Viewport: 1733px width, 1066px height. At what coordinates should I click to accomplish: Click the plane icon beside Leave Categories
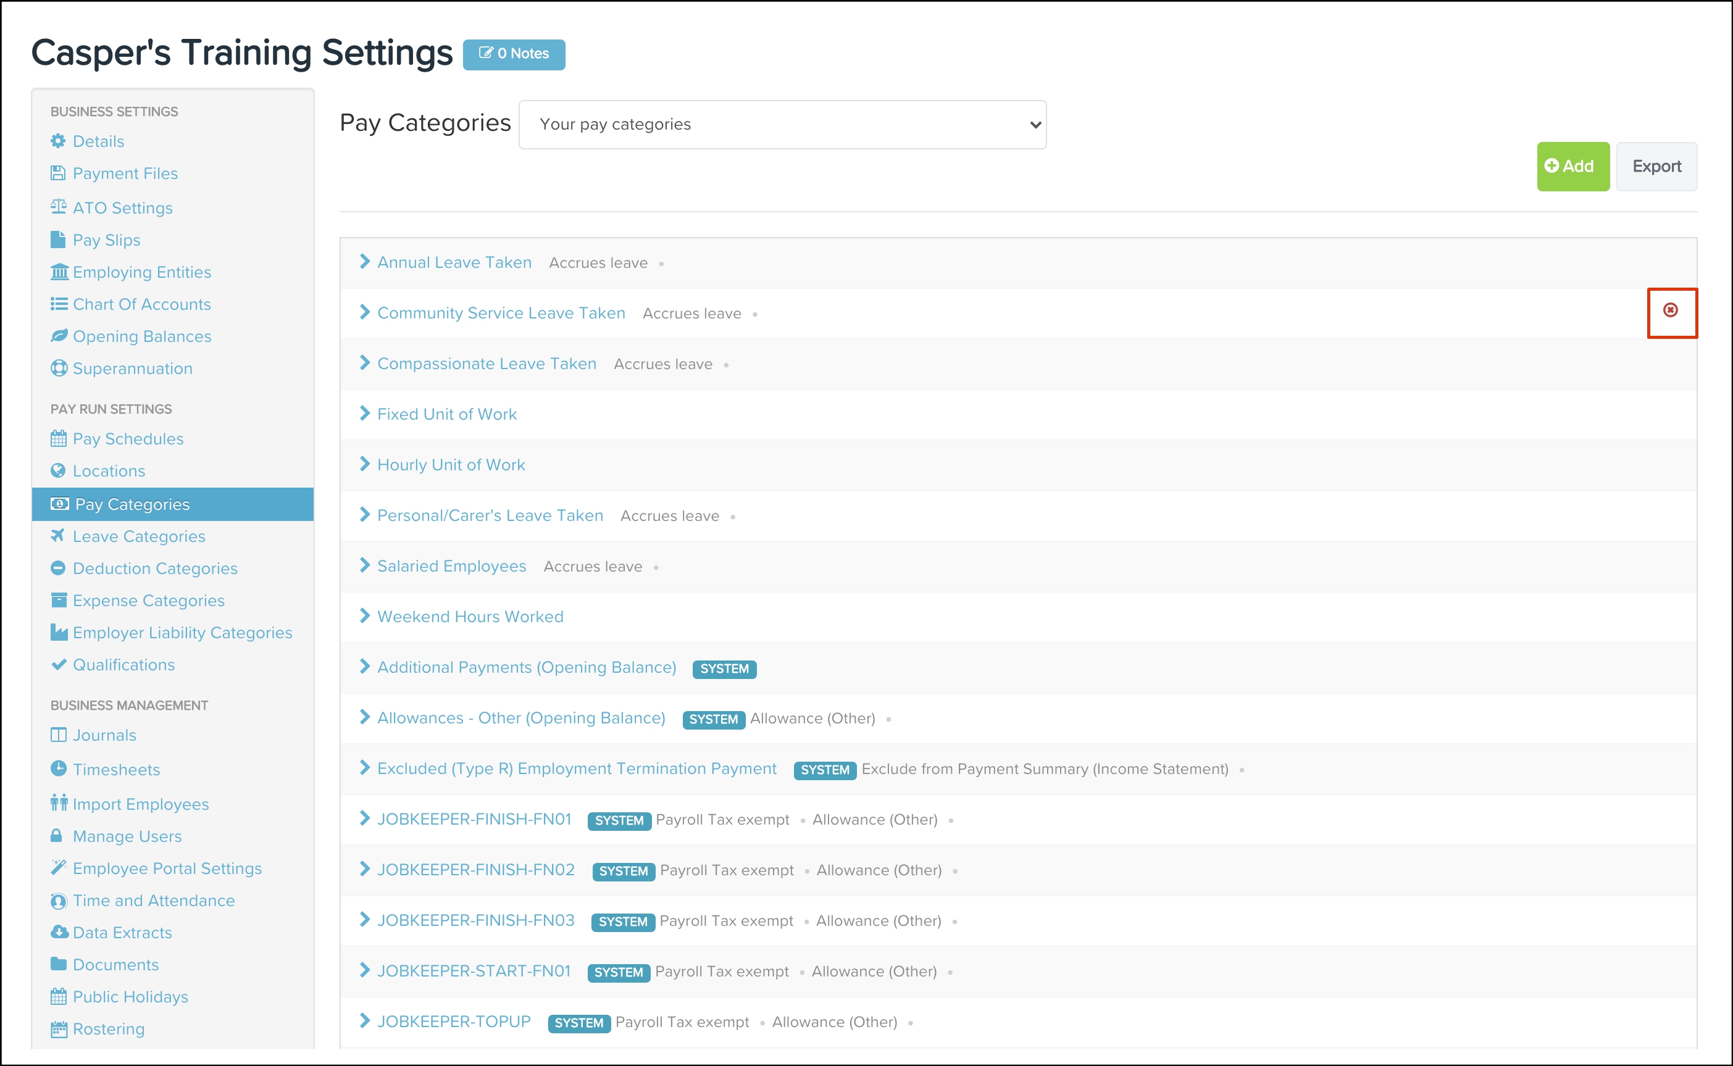pyautogui.click(x=58, y=536)
